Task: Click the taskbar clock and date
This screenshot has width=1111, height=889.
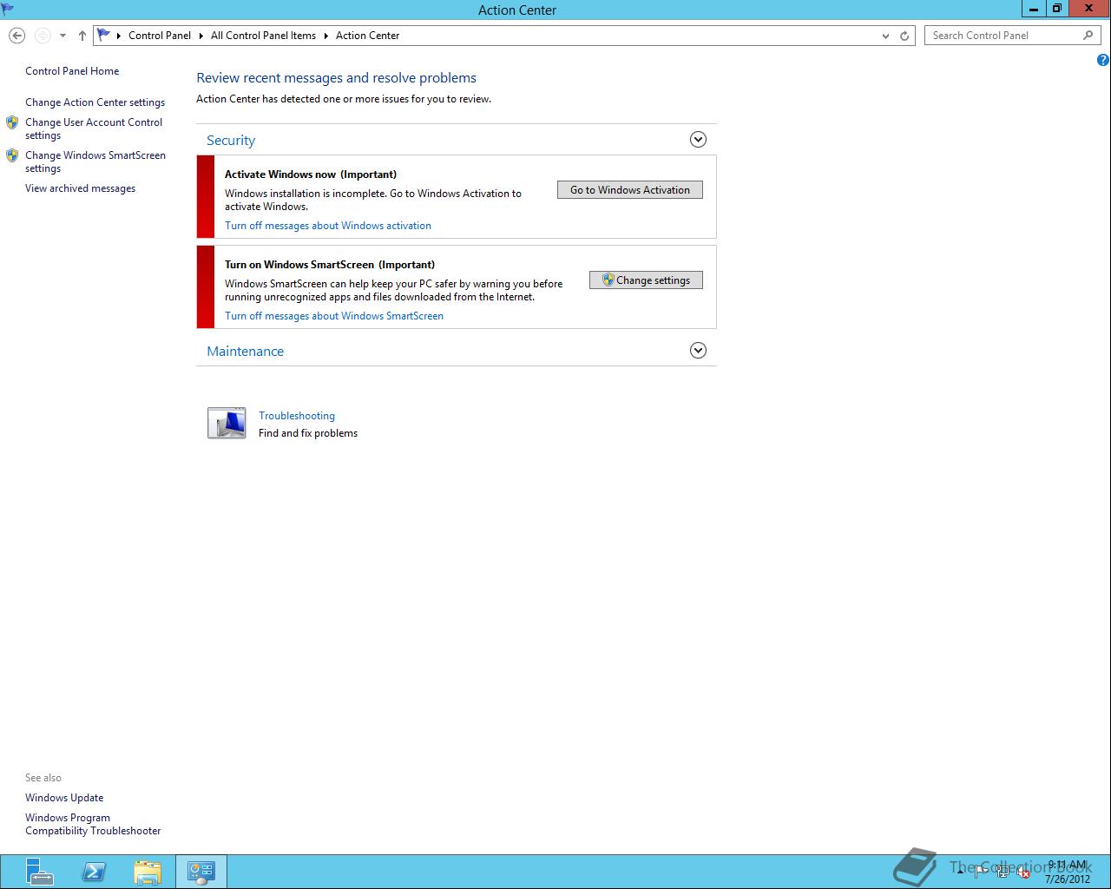Action: click(1068, 872)
